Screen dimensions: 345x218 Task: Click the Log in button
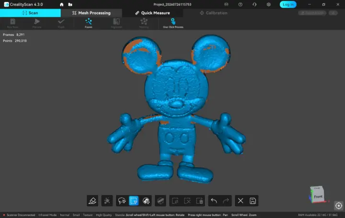coord(288,4)
